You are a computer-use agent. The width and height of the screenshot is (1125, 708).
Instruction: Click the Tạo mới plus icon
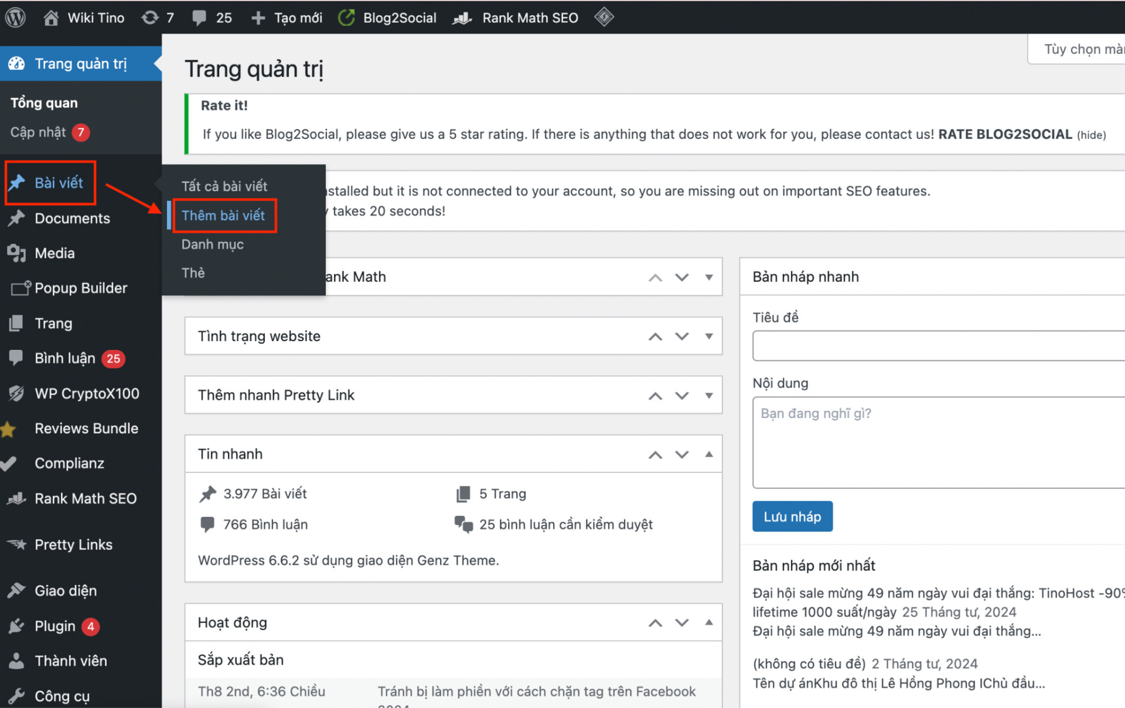[258, 18]
